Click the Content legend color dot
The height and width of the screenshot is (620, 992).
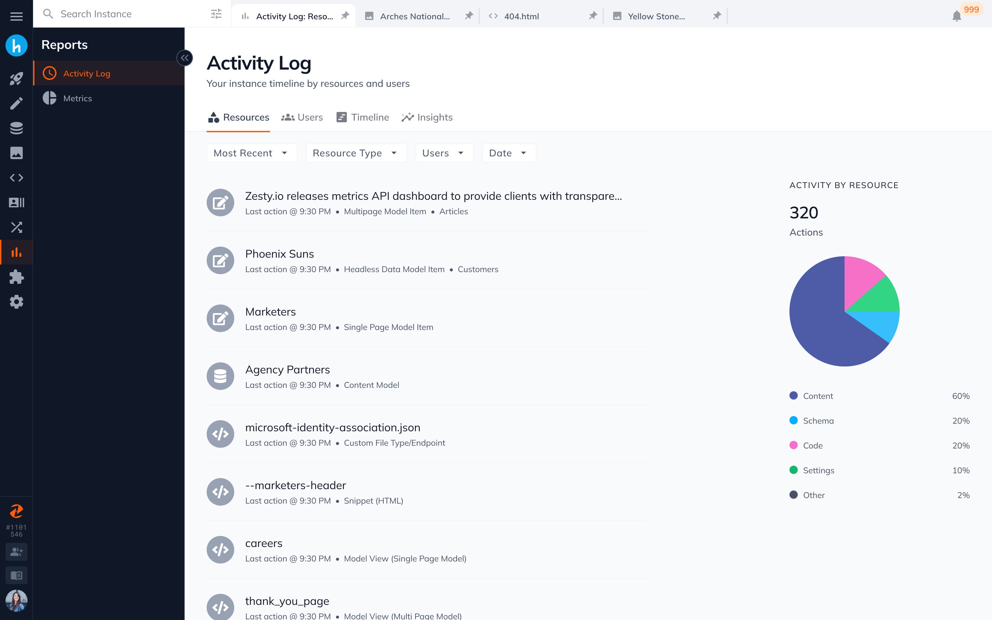794,396
